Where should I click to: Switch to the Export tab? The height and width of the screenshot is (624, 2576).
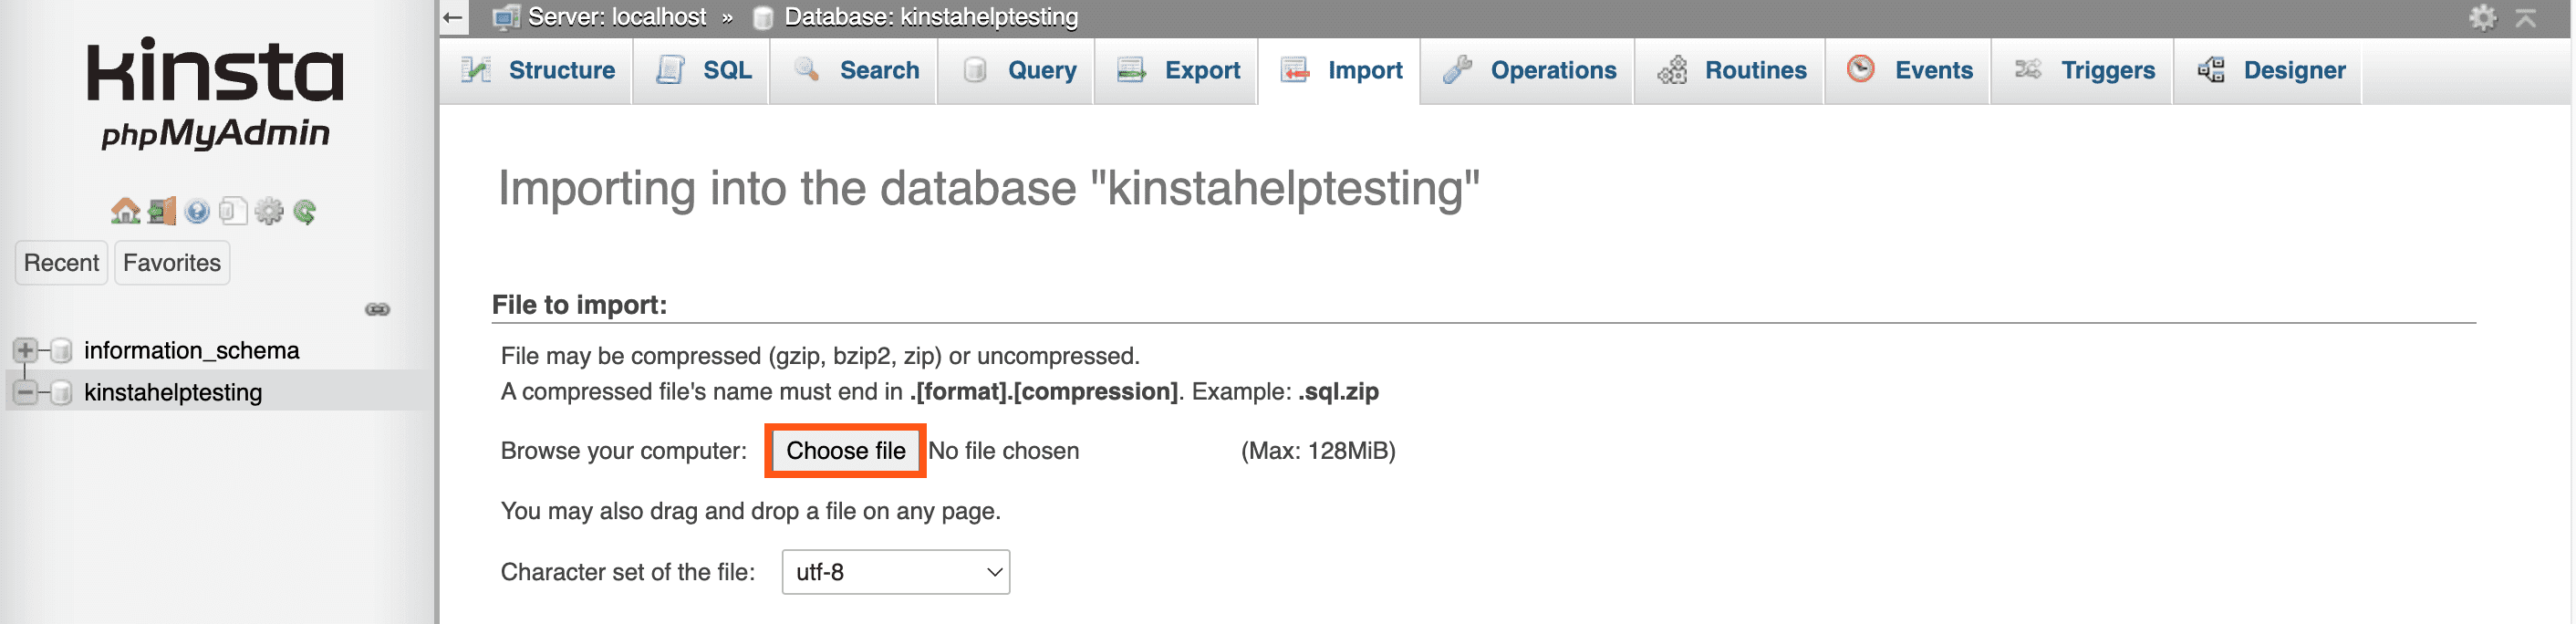pyautogui.click(x=1174, y=70)
